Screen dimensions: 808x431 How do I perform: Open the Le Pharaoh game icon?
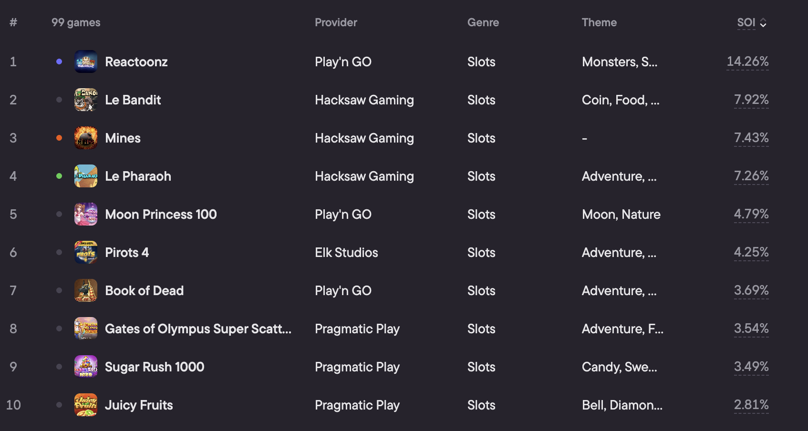[86, 176]
